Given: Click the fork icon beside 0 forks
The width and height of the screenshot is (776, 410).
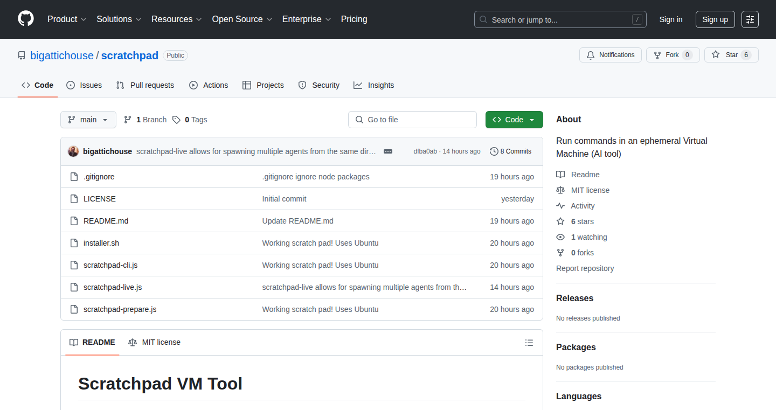Looking at the screenshot, I should 560,253.
